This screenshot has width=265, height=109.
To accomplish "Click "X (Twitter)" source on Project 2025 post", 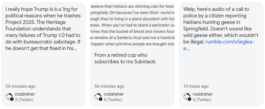I will pyautogui.click(x=24, y=100).
